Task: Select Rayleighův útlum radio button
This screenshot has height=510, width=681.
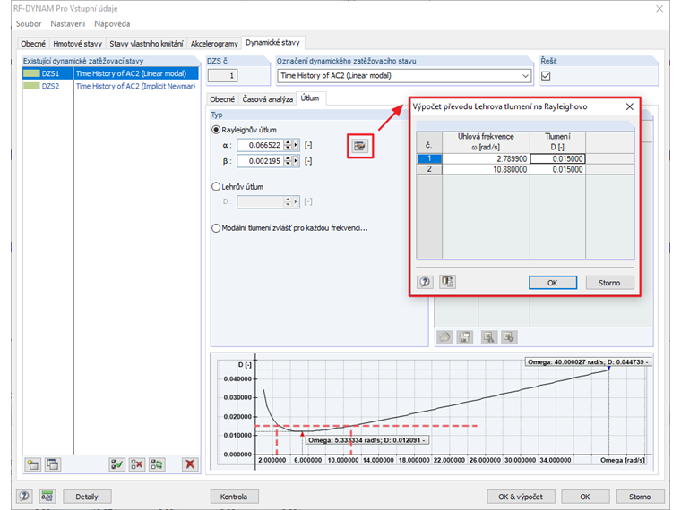Action: click(x=216, y=130)
